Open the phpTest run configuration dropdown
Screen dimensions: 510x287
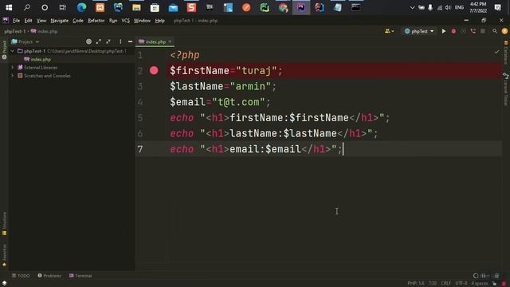(419, 31)
